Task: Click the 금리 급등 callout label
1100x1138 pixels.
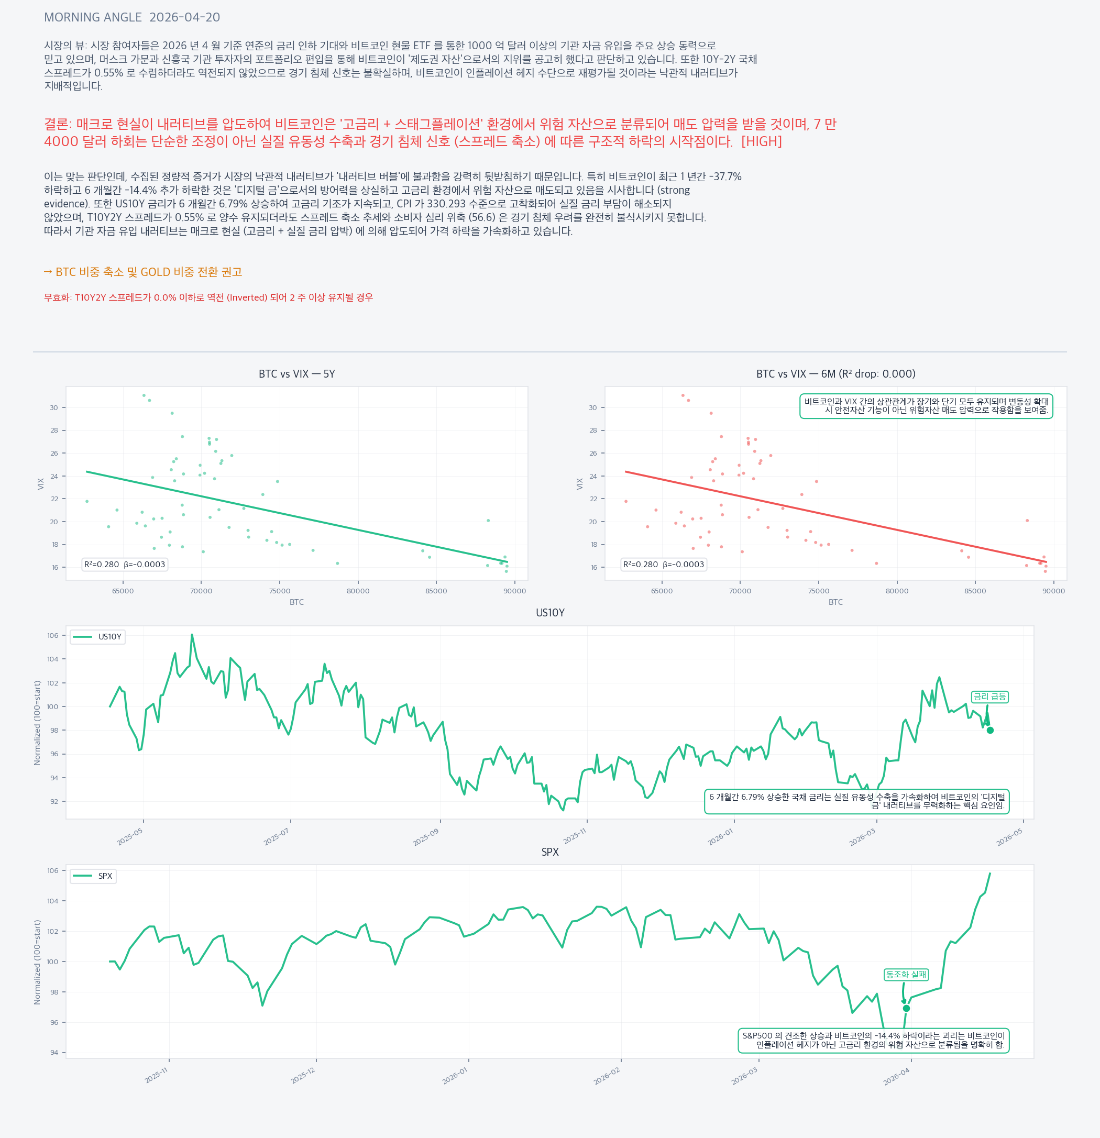Action: (989, 697)
